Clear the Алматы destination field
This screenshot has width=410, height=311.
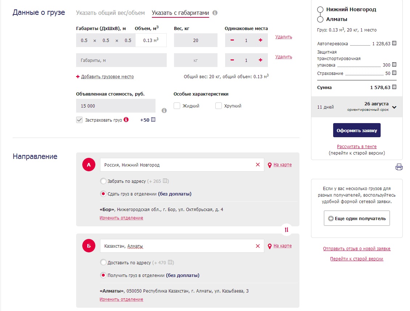[258, 246]
